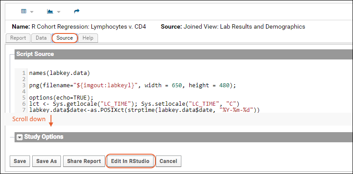Click options(echo=TRUE) code line
This screenshot has width=353, height=174.
[x=61, y=98]
